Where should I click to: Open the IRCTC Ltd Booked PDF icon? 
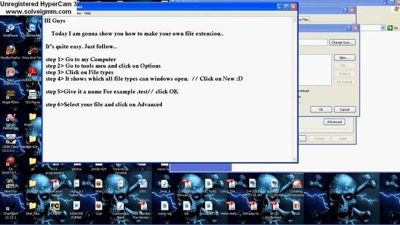coord(274,206)
